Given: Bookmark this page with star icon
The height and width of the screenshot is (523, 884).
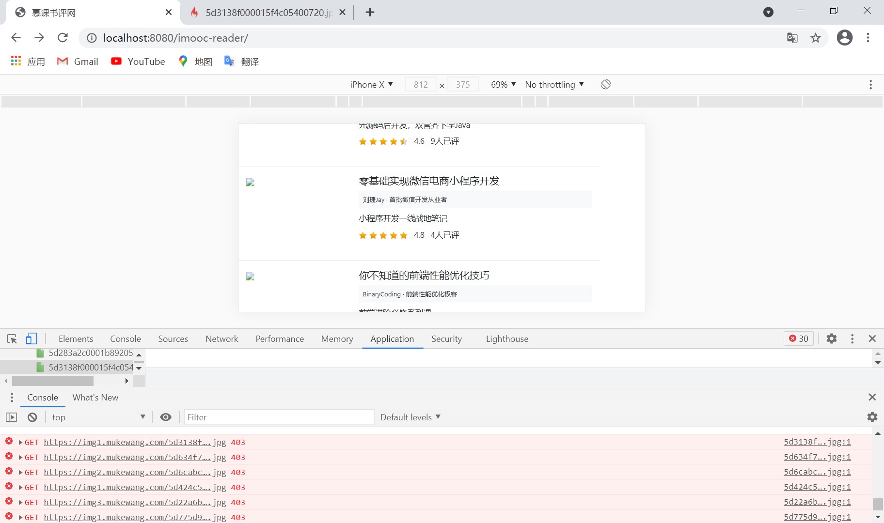Looking at the screenshot, I should click(816, 38).
